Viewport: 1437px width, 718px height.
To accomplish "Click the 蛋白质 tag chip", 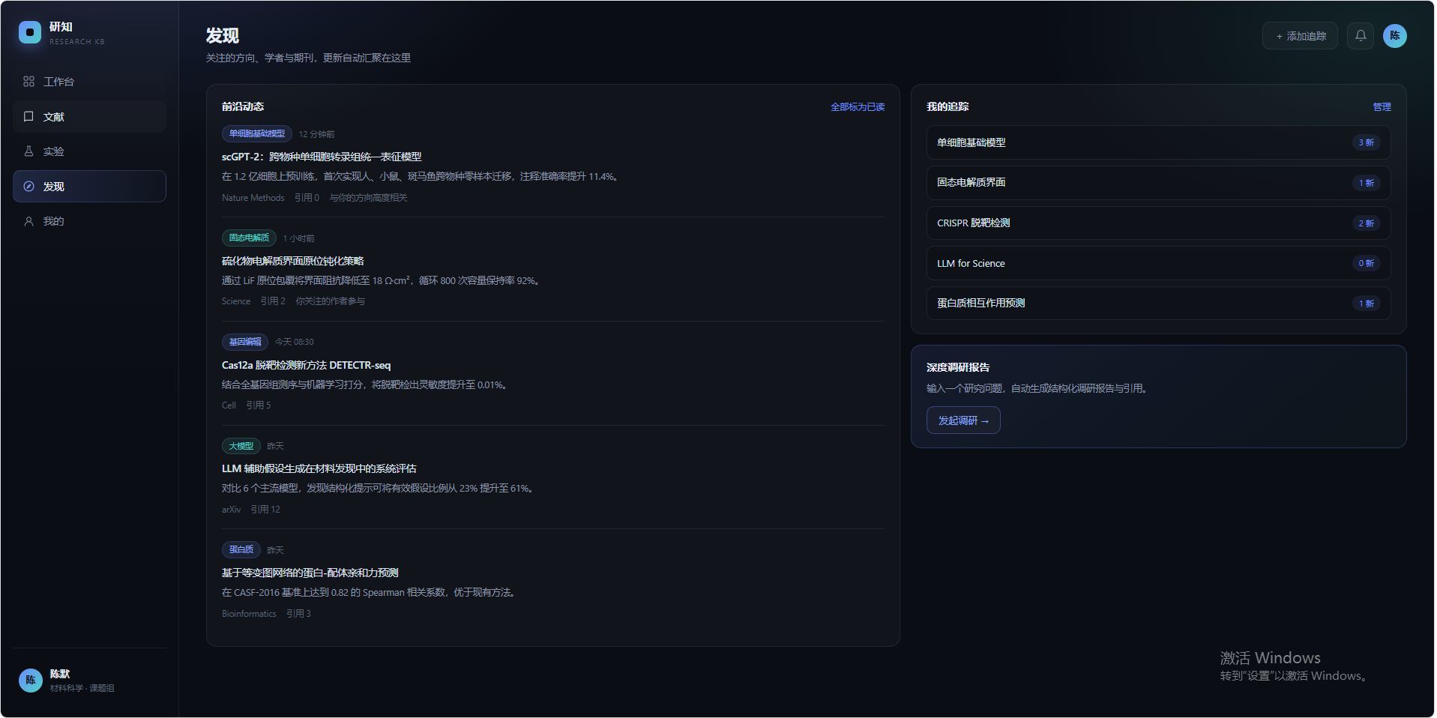I will [241, 549].
